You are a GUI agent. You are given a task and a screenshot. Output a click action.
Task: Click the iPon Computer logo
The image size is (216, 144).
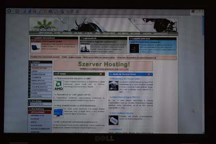(x=45, y=25)
